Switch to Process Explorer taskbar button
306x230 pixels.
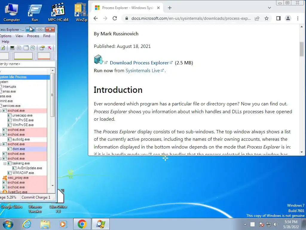point(100,224)
